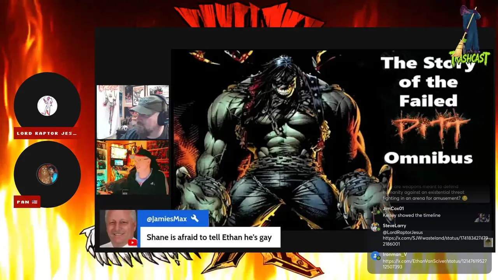Click the Pan avatar picture

47,174
